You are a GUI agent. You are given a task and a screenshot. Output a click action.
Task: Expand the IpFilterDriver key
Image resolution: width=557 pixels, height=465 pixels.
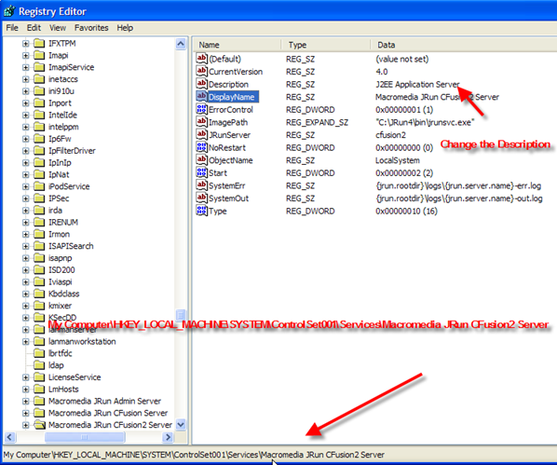(x=25, y=151)
